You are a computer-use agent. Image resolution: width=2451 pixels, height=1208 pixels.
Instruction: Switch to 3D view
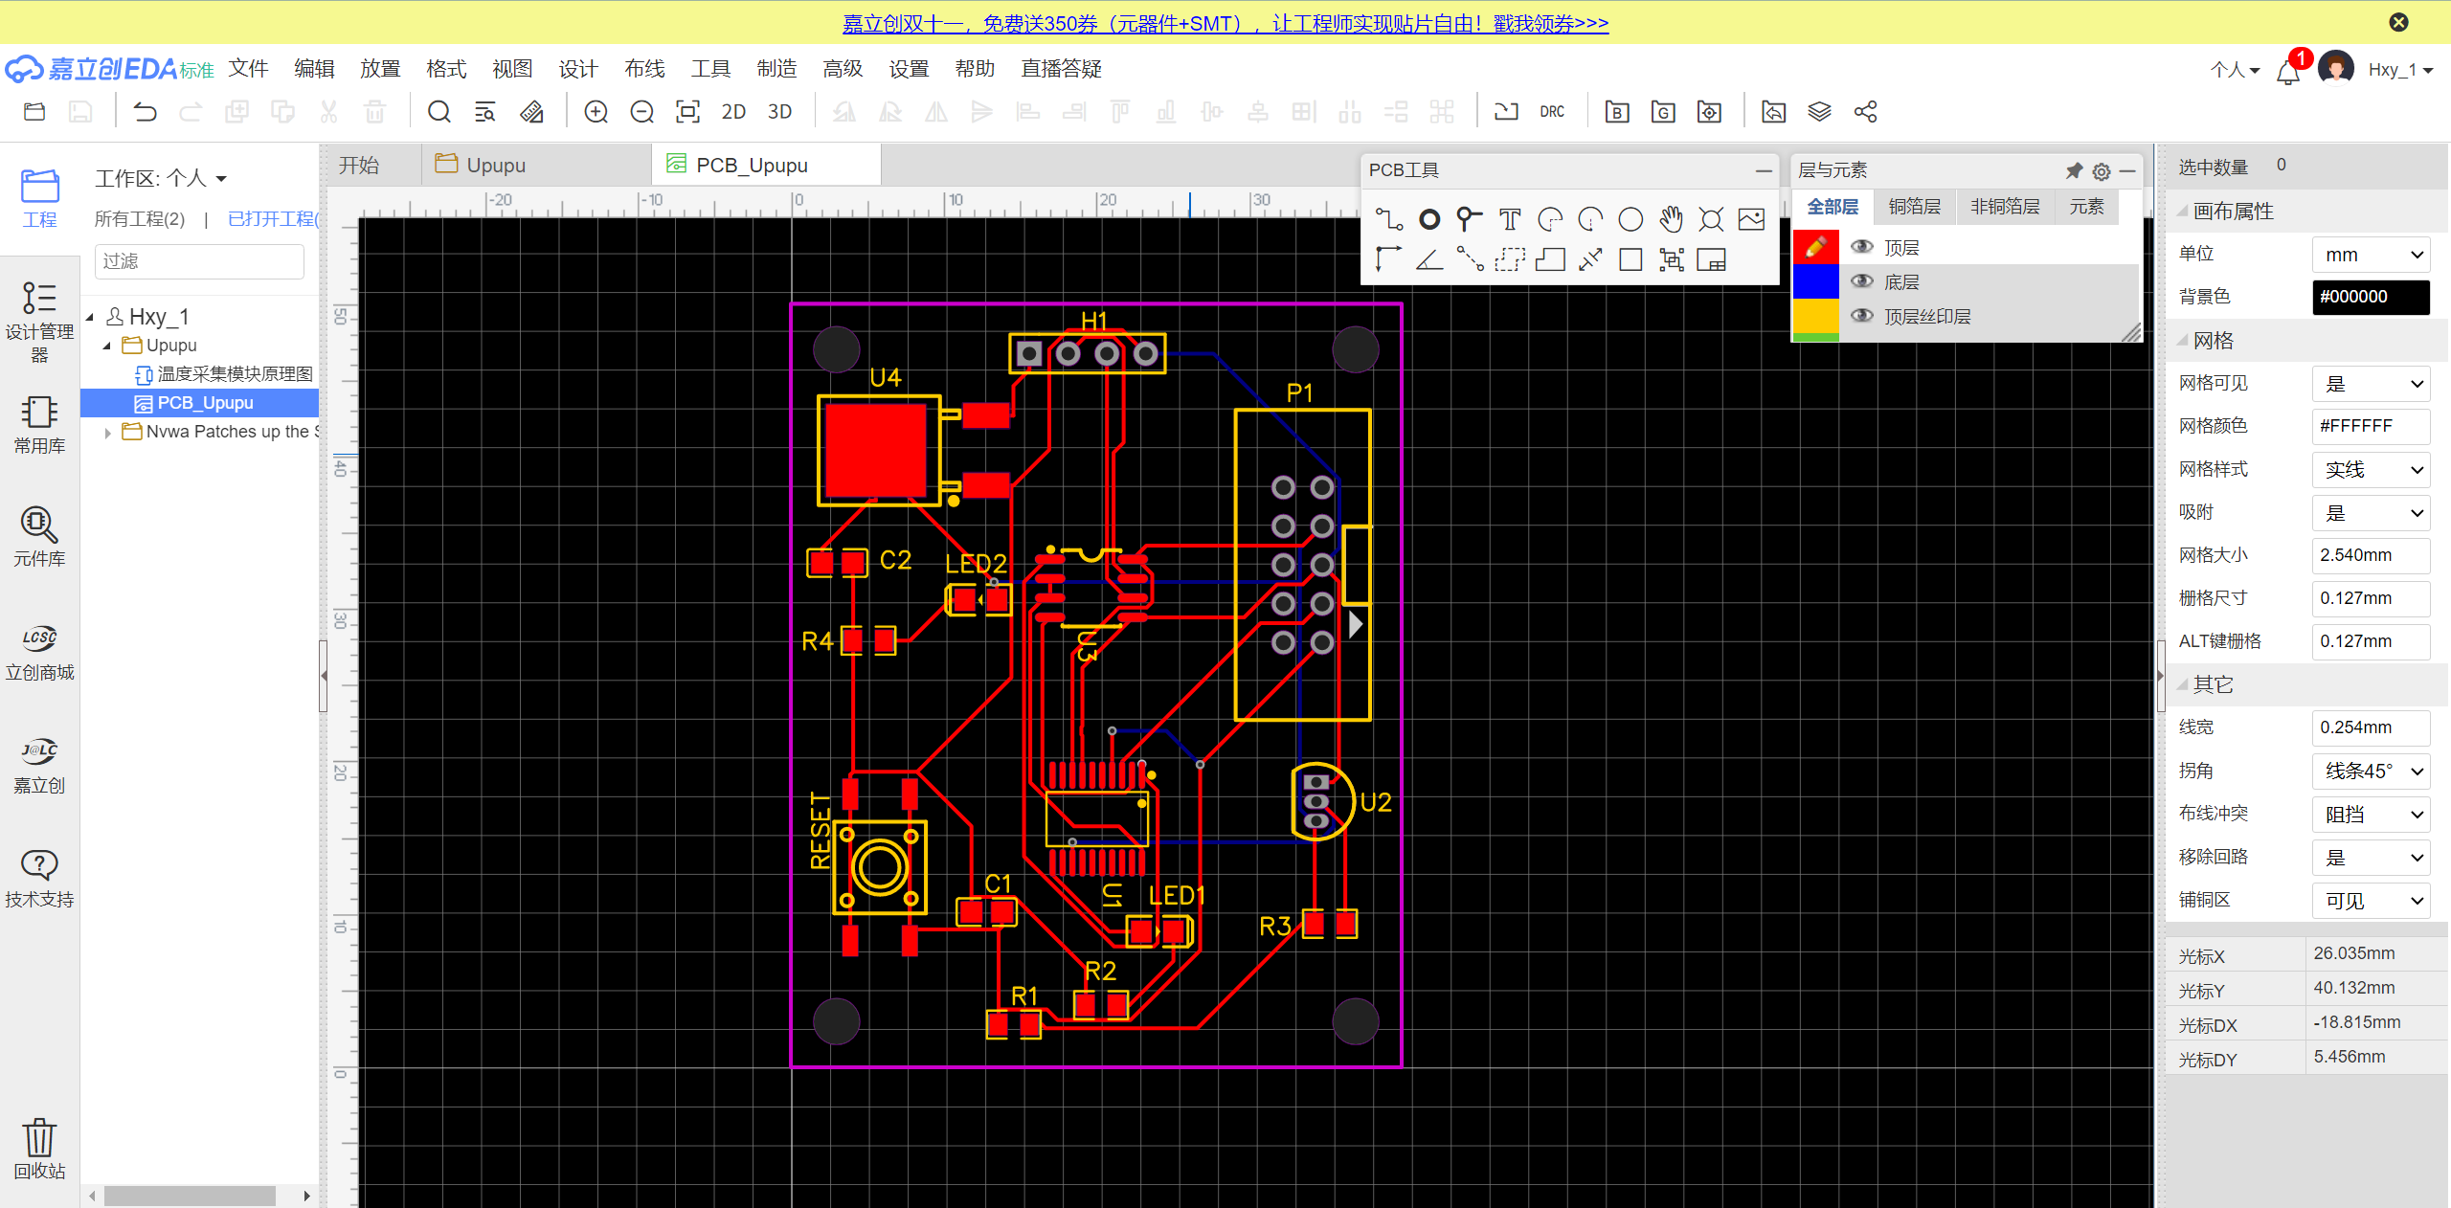coord(779,112)
